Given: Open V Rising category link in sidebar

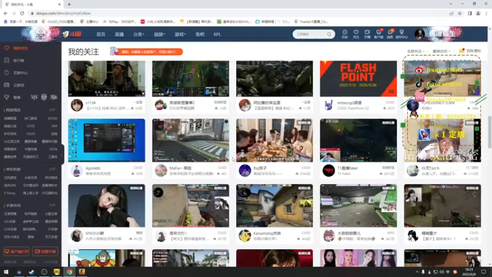Looking at the screenshot, I should point(9,193).
